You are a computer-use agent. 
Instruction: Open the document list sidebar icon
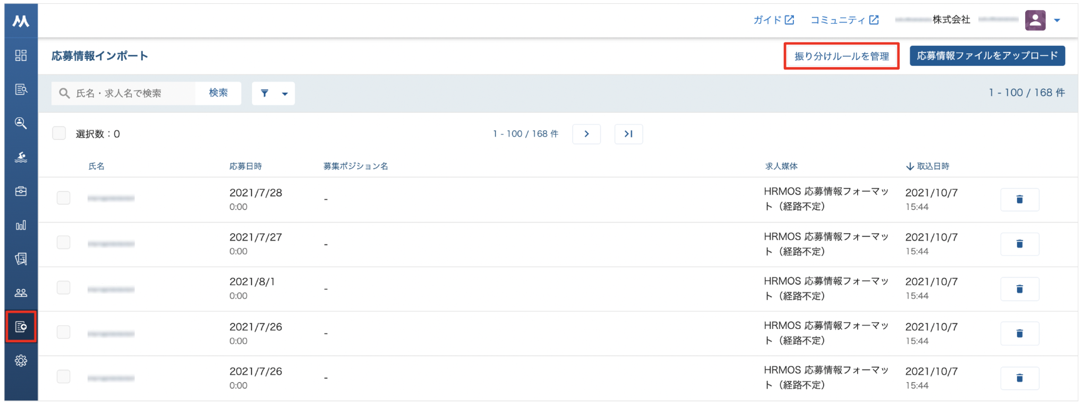(21, 89)
